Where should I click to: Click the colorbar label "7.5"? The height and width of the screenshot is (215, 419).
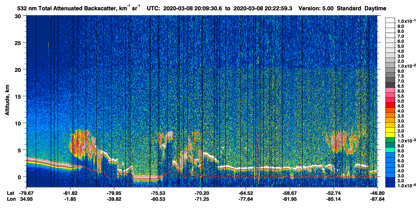coord(401,76)
